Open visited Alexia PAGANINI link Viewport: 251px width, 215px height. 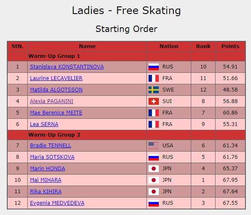pyautogui.click(x=52, y=101)
